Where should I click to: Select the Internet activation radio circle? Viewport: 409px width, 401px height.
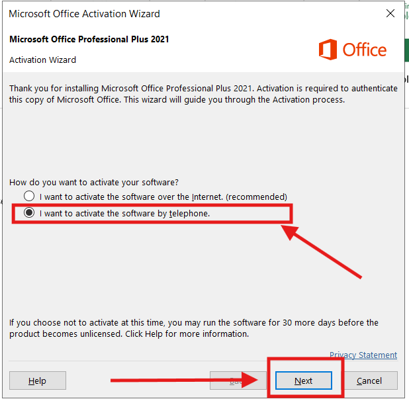pos(29,197)
